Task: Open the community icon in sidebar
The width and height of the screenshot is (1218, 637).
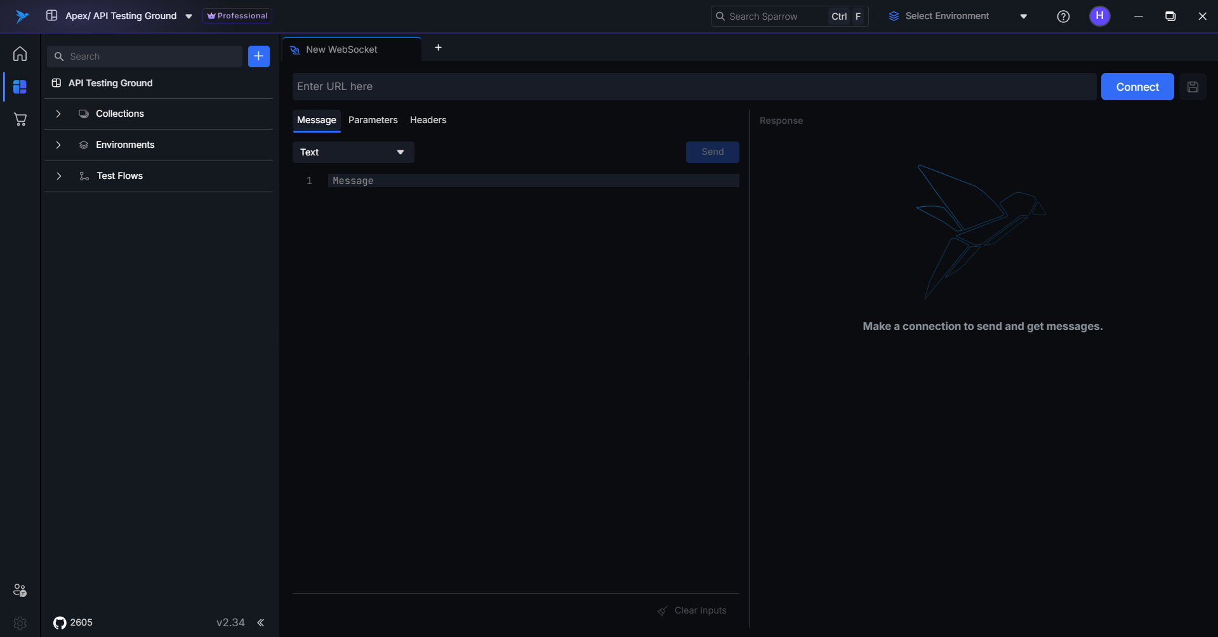Action: click(20, 590)
